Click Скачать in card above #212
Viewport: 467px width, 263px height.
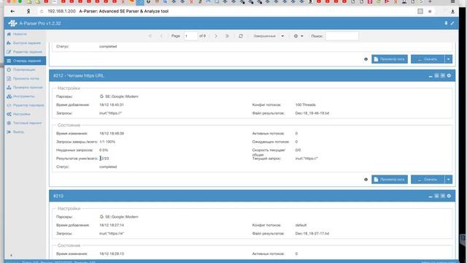[428, 59]
